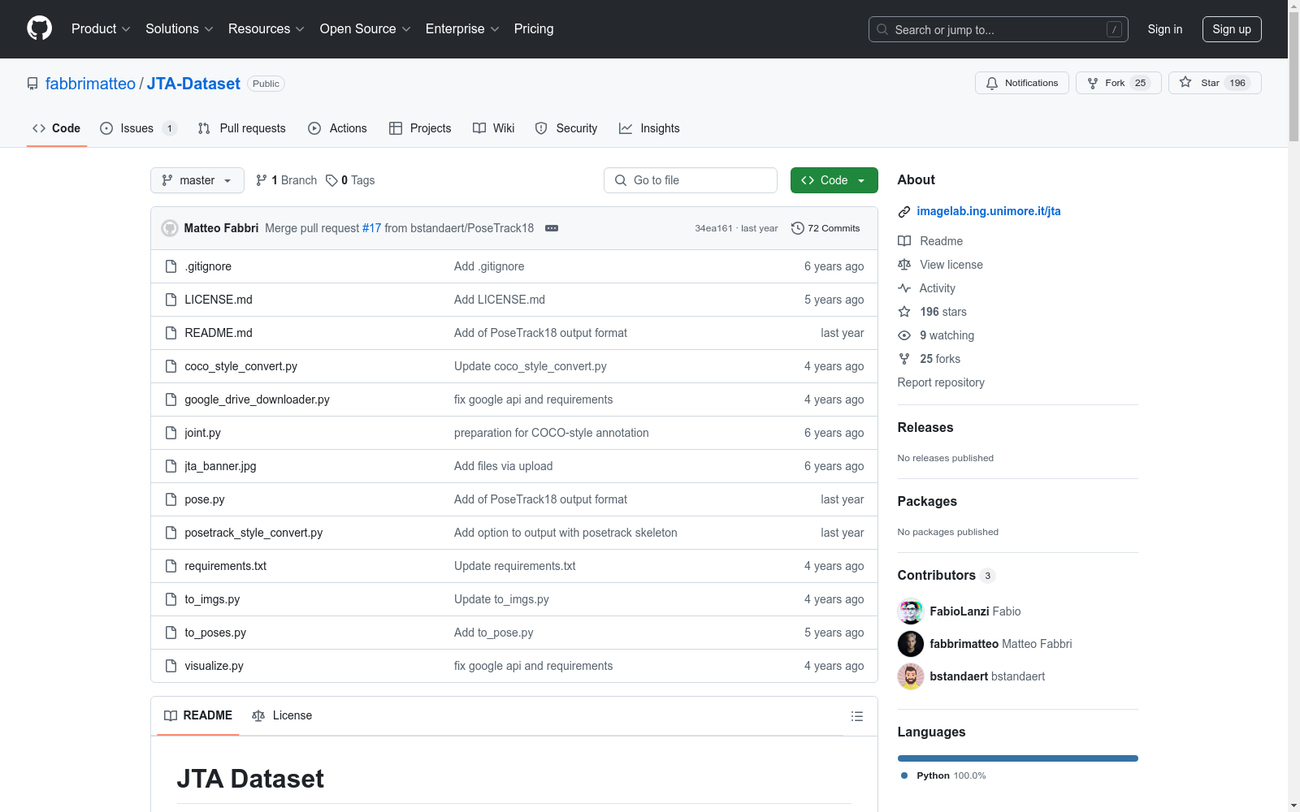Open the fabbrimatteo owner link in breadcrumb
The image size is (1300, 812).
coord(90,84)
